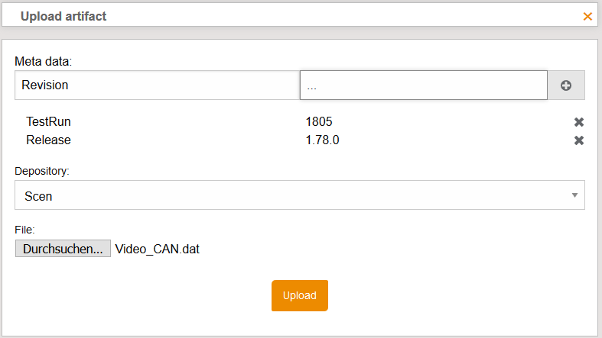Click the Video_CAN.dat file name
This screenshot has width=602, height=338.
point(157,249)
